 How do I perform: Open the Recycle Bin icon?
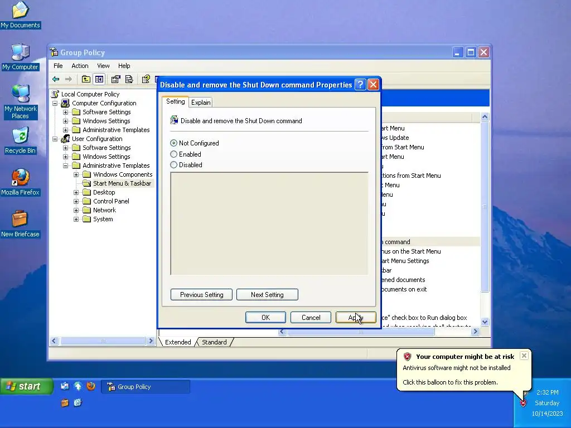[x=20, y=140]
